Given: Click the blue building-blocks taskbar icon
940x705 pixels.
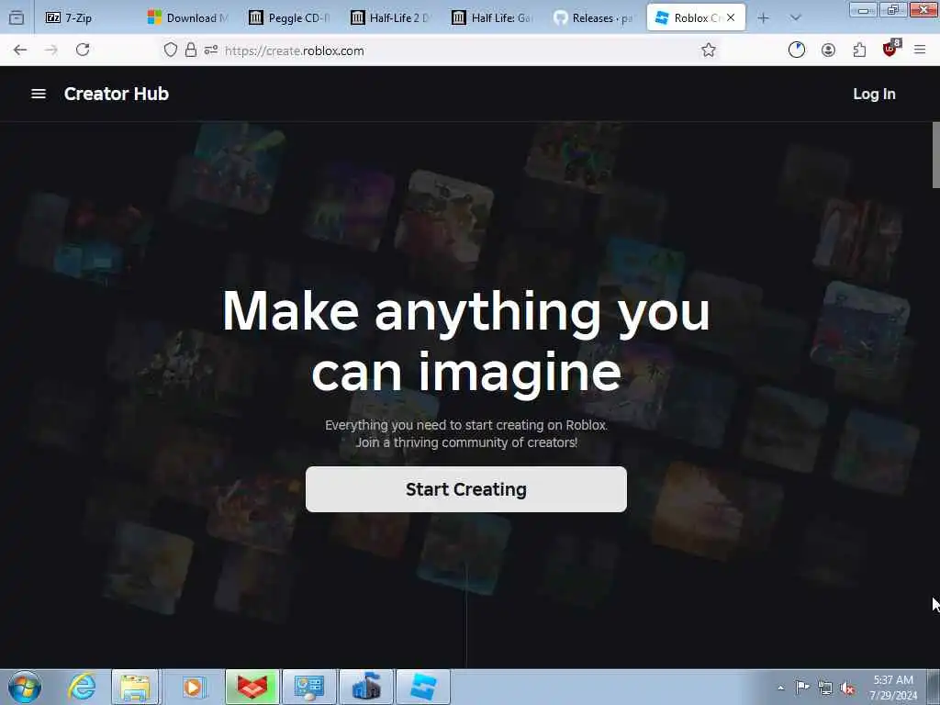Looking at the screenshot, I should tap(365, 687).
